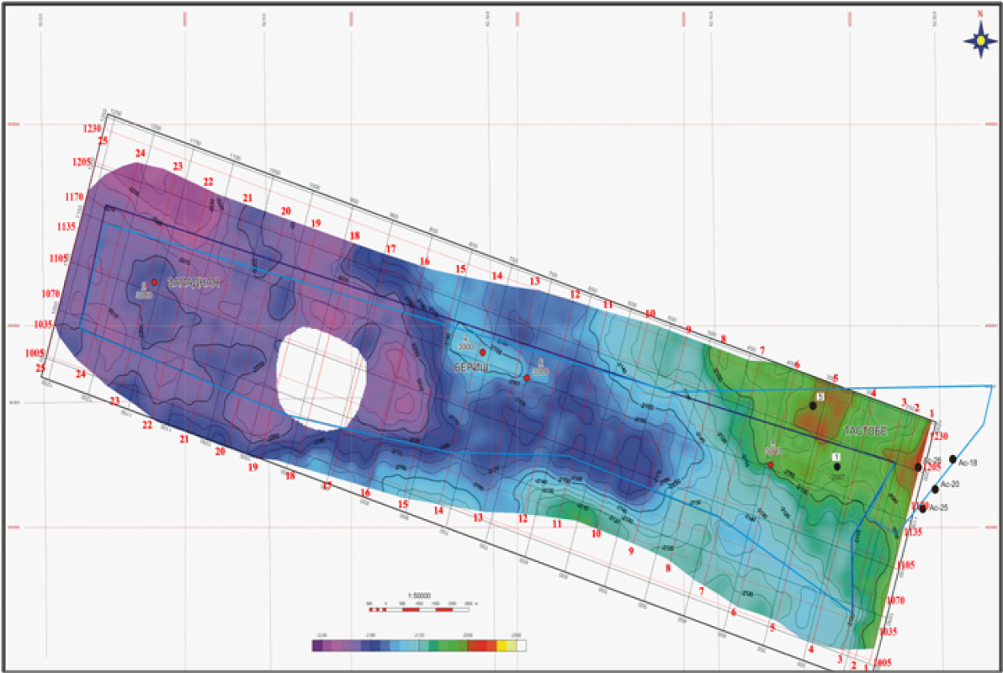Click the red well marker beside ЗАПАДНАЯ
The image size is (1003, 673).
[x=154, y=283]
